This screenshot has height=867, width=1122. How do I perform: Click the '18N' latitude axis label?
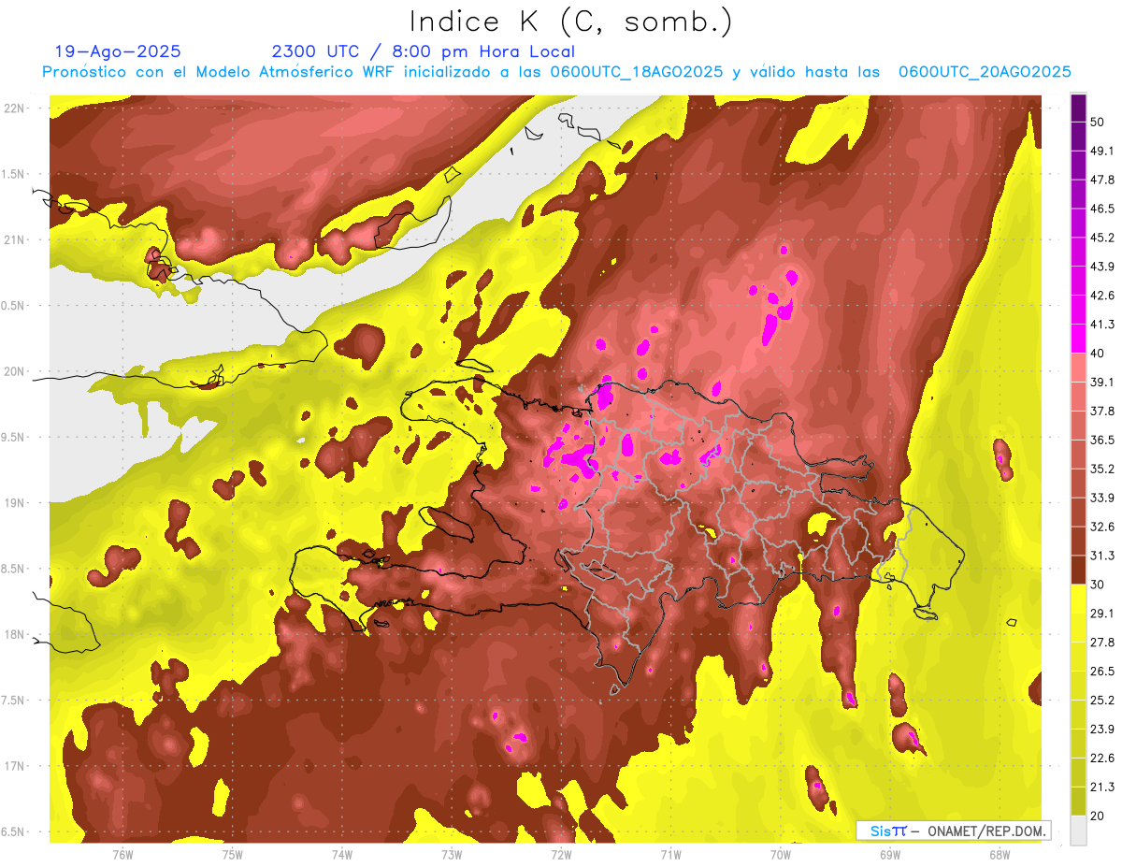click(14, 634)
